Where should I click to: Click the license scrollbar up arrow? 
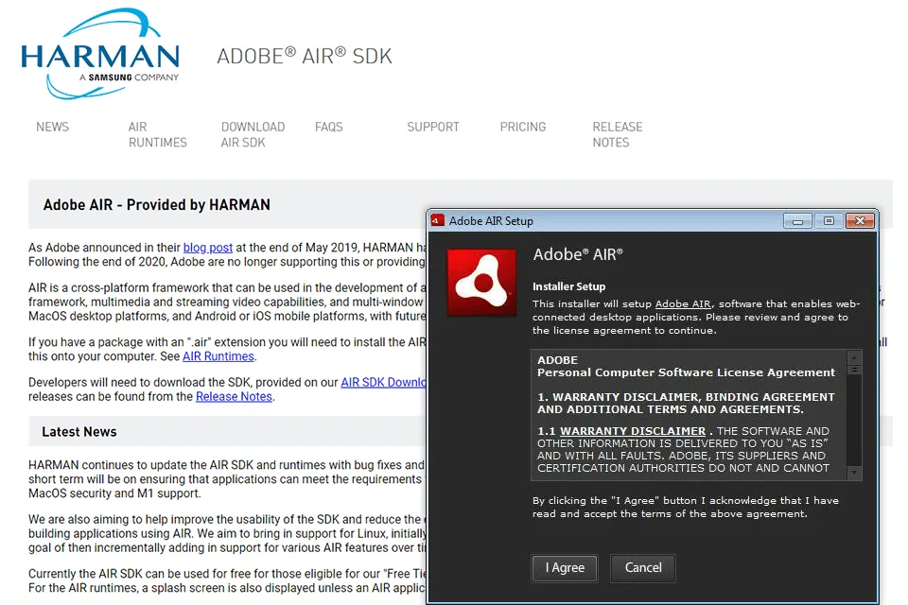click(854, 356)
